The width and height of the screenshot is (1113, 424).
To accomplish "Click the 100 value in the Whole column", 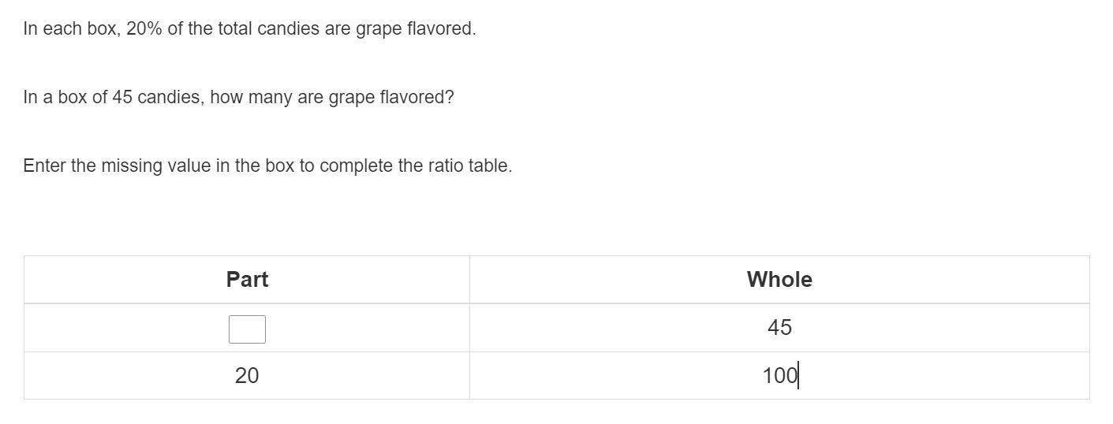I will [x=779, y=375].
